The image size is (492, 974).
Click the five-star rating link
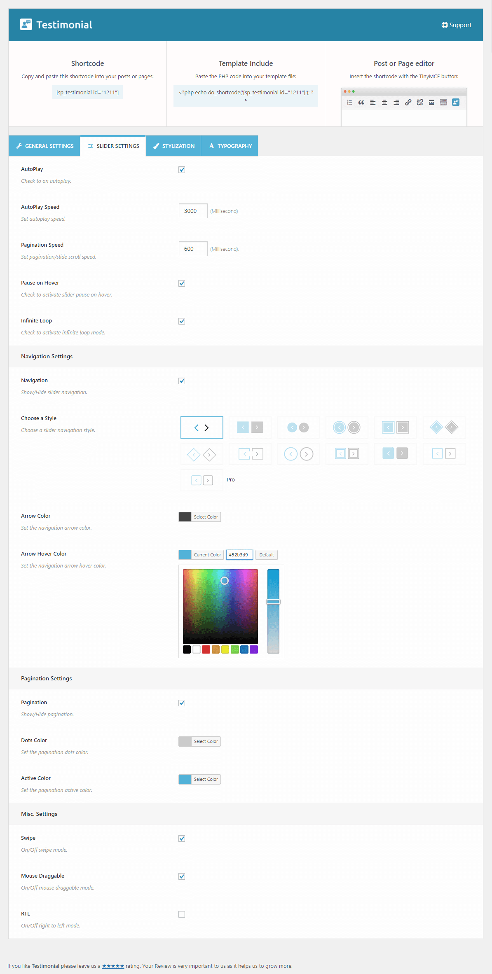113,966
